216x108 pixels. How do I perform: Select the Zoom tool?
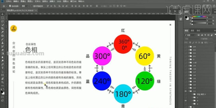coord(2,82)
